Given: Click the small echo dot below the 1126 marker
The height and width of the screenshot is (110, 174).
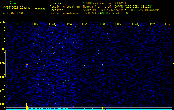Looking at the screenshot, I should [x=102, y=65].
